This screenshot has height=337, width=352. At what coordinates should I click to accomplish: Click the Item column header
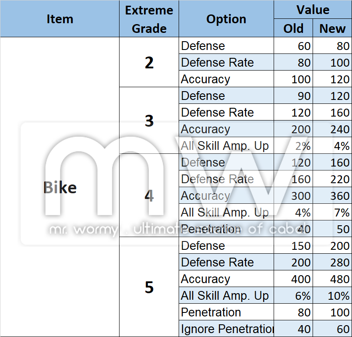click(60, 19)
